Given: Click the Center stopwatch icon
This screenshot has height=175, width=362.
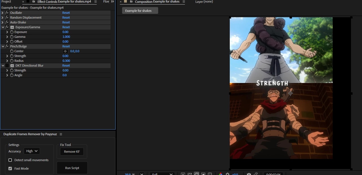Looking at the screenshot, I should click(x=12, y=51).
